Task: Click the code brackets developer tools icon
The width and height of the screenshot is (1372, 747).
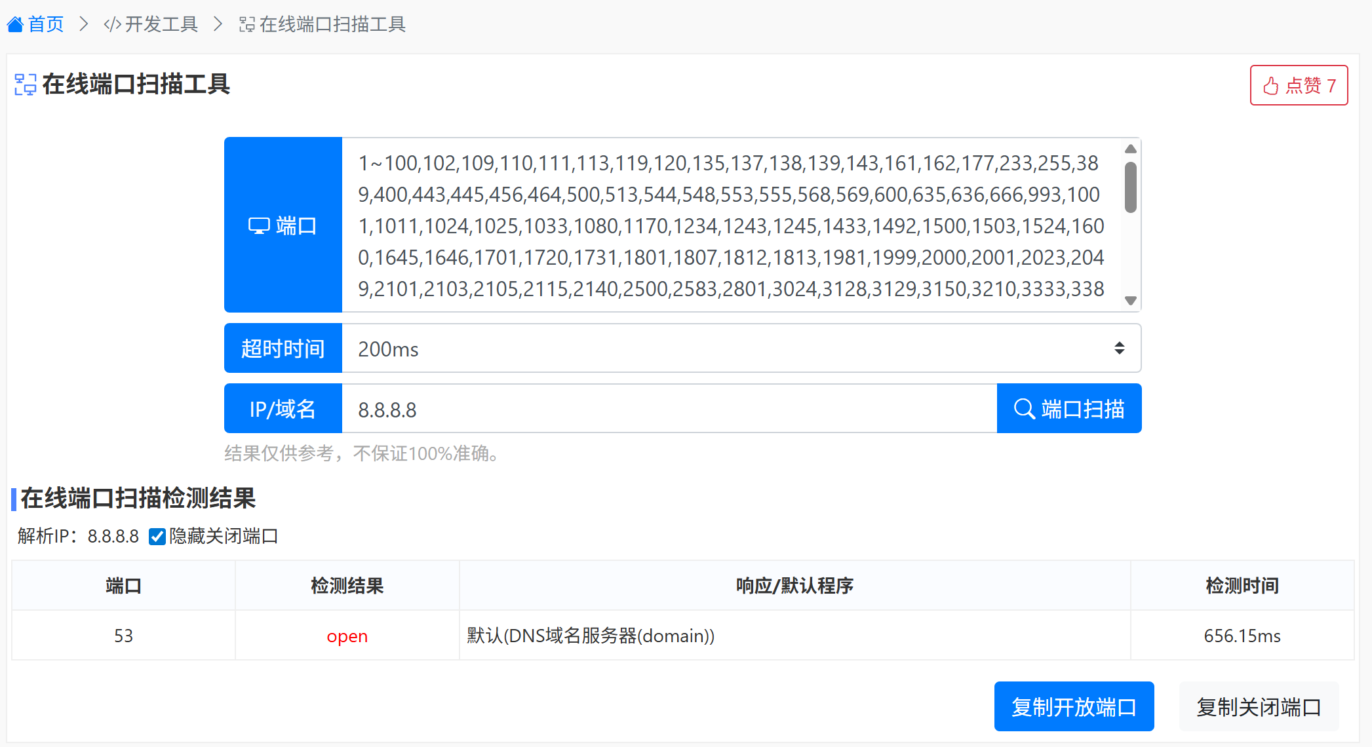Action: coord(112,25)
